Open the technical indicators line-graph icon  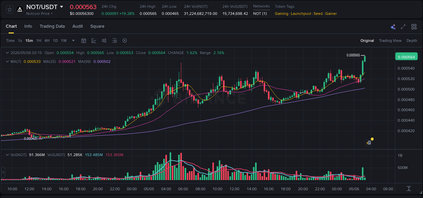[94, 41]
